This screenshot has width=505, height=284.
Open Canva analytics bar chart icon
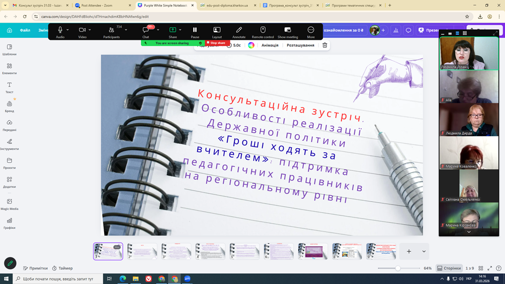tap(396, 30)
